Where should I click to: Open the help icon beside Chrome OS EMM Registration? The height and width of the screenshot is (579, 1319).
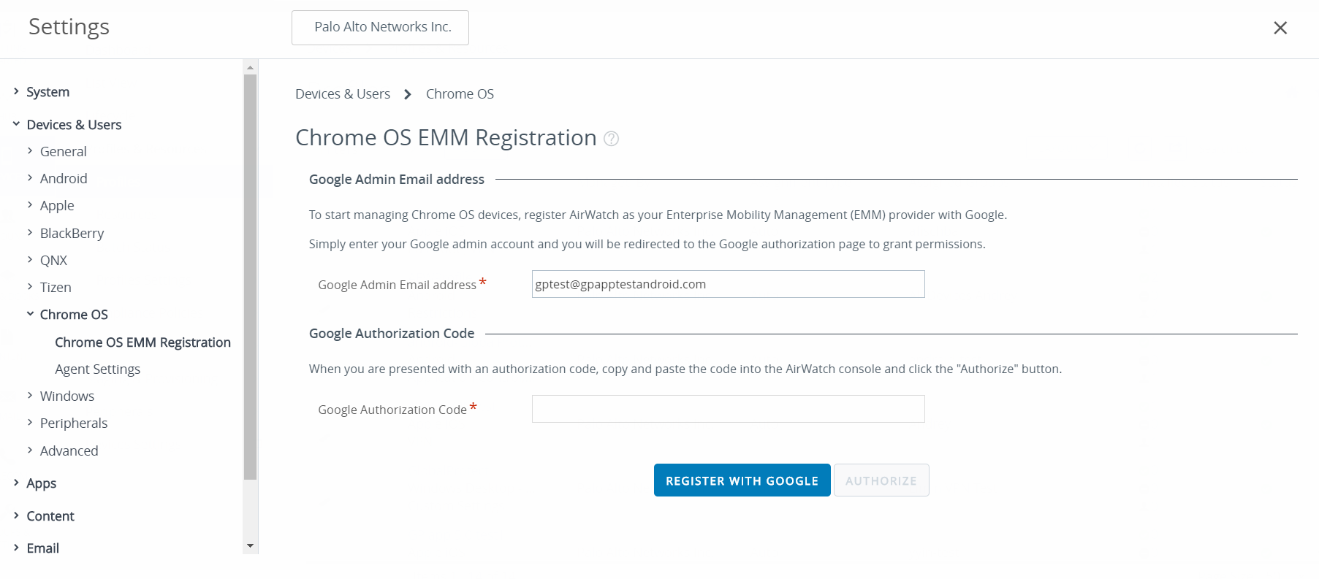pyautogui.click(x=612, y=139)
